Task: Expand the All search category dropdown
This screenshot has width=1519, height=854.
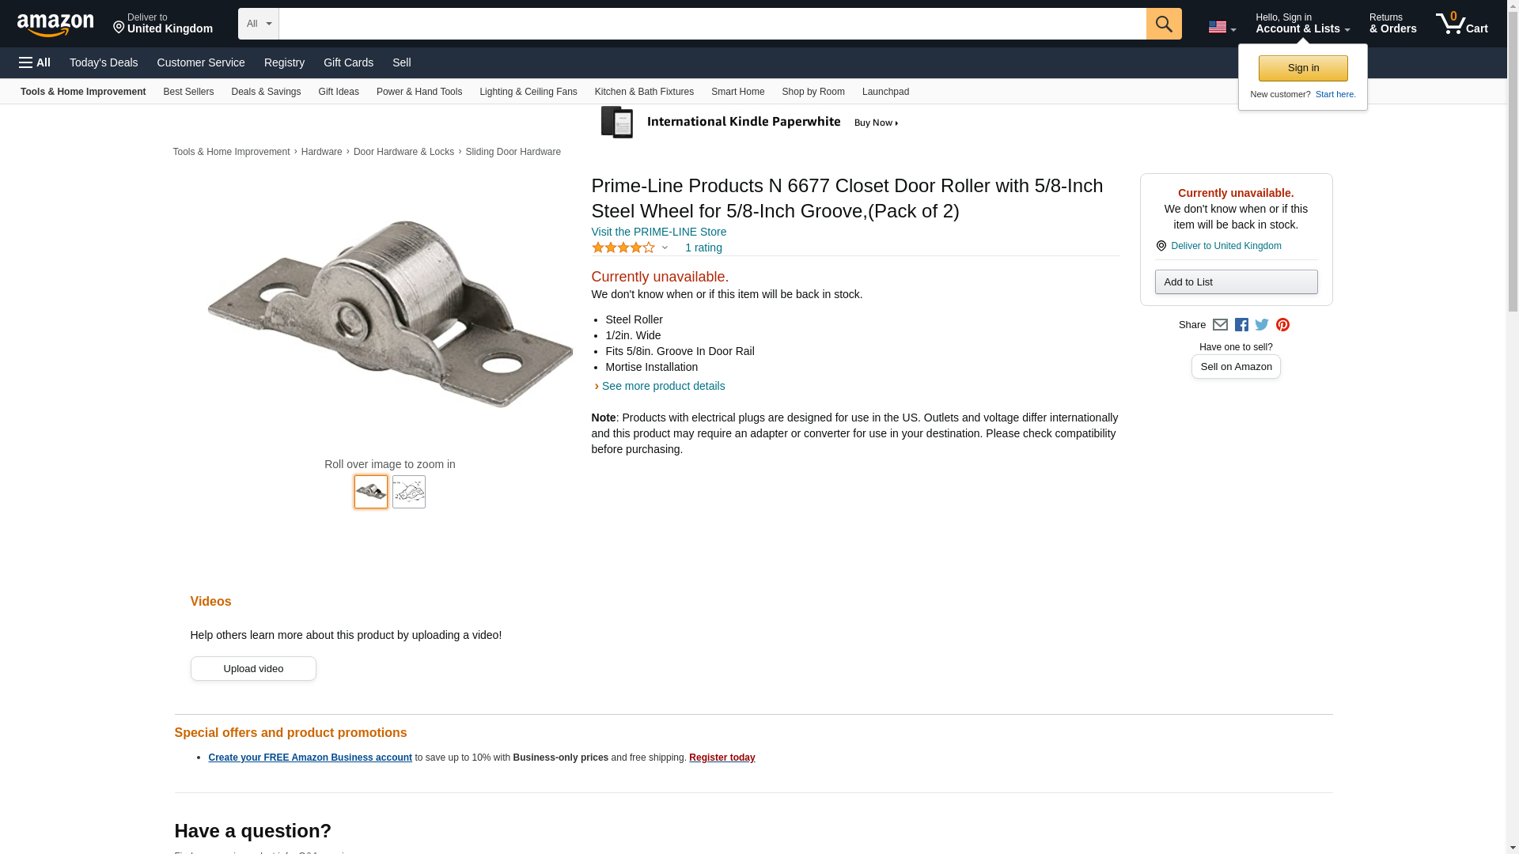Action: [x=259, y=24]
